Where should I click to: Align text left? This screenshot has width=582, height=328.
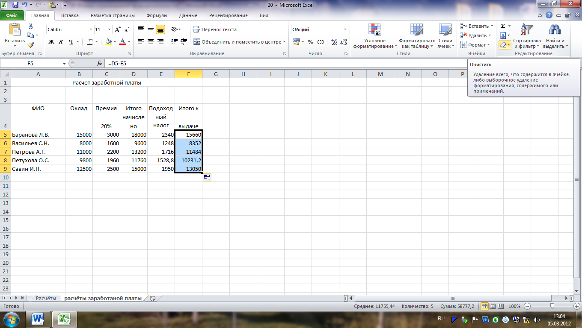tap(140, 41)
